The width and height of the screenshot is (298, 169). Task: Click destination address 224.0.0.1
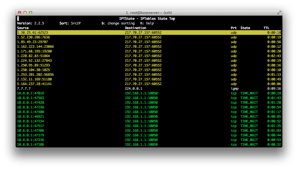(133, 89)
